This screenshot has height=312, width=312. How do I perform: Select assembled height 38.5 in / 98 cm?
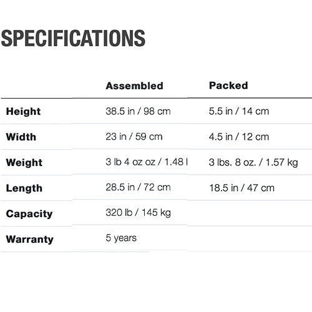(x=138, y=111)
